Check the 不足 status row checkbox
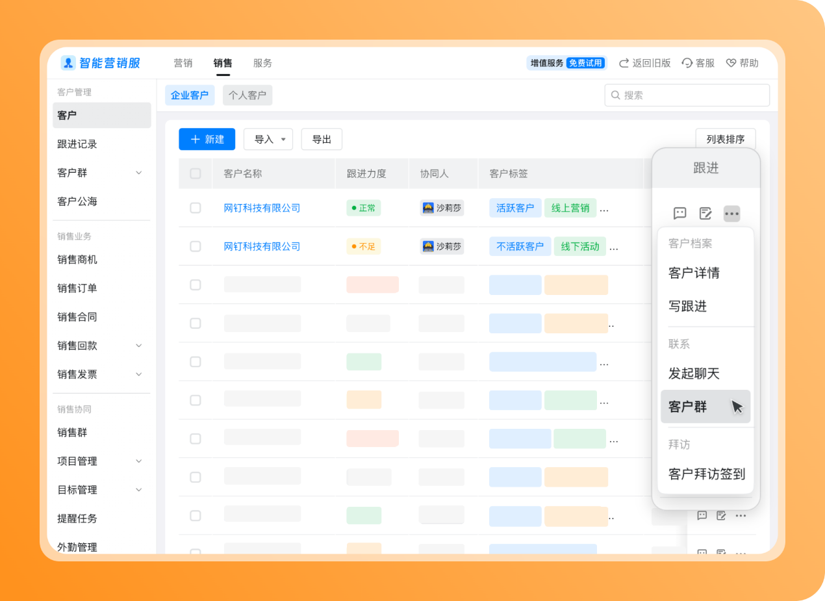 click(196, 246)
